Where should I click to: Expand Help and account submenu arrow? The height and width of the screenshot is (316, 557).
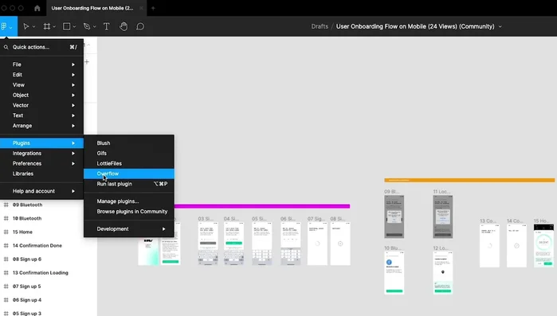[x=73, y=191]
